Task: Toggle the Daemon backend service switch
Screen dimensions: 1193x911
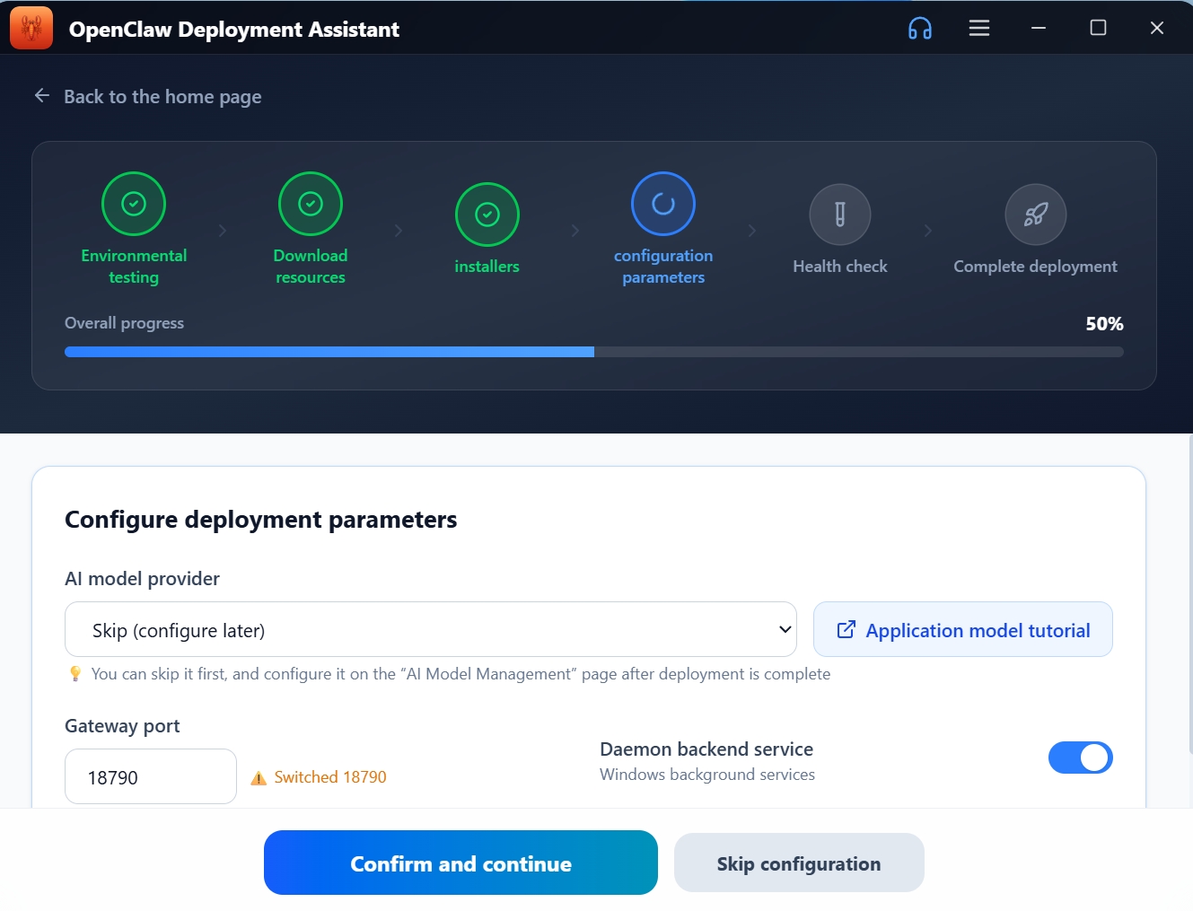Action: pos(1080,758)
